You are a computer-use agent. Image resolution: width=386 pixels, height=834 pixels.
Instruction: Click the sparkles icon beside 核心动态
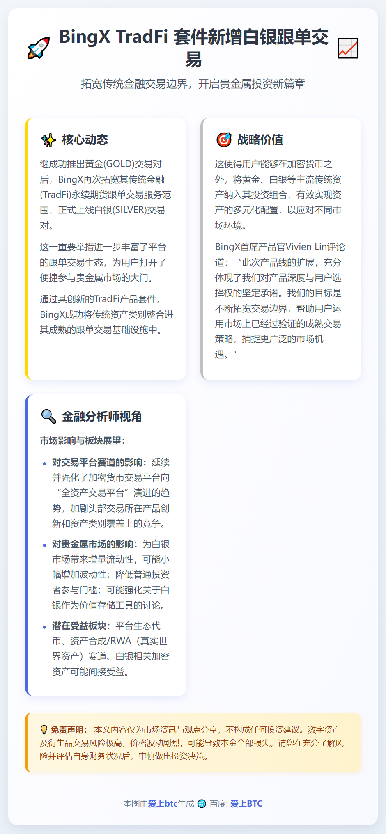coord(49,140)
